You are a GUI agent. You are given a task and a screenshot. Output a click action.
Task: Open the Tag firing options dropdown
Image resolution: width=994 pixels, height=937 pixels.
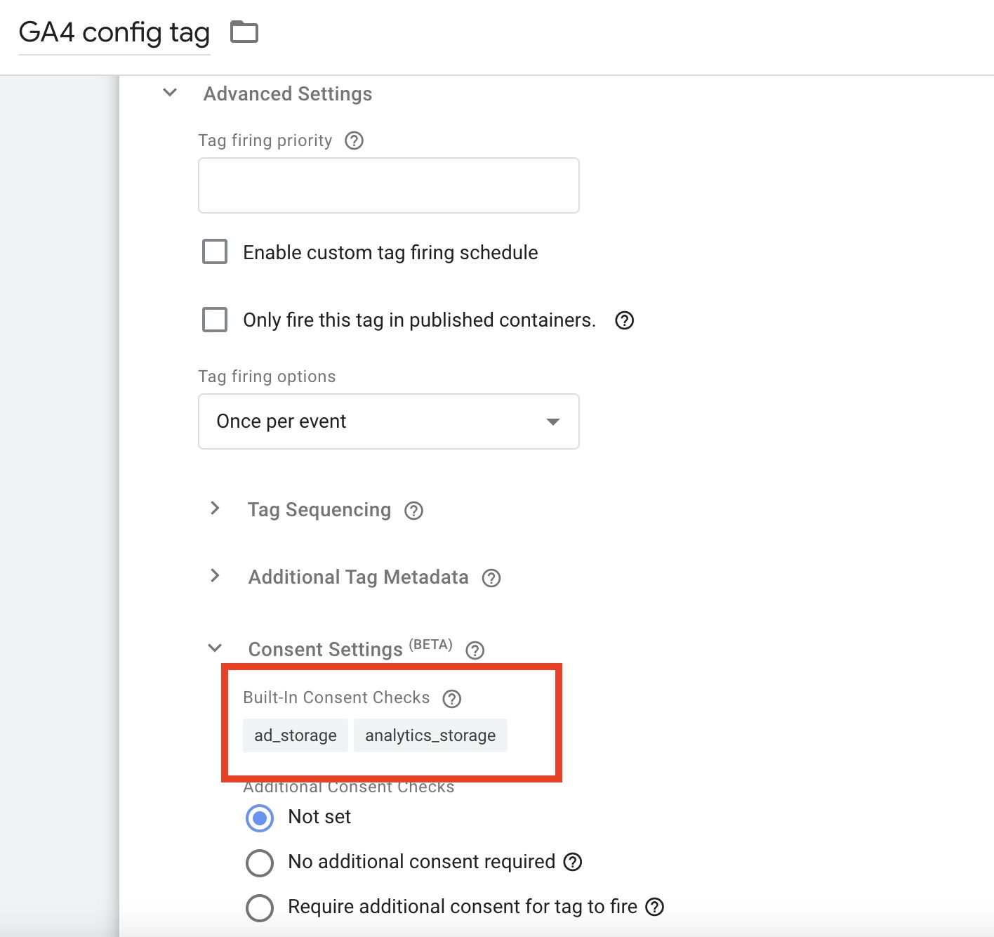pos(388,421)
